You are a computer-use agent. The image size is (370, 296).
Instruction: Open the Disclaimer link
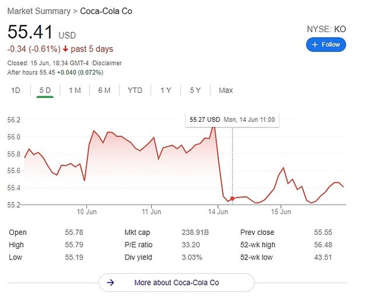[107, 63]
